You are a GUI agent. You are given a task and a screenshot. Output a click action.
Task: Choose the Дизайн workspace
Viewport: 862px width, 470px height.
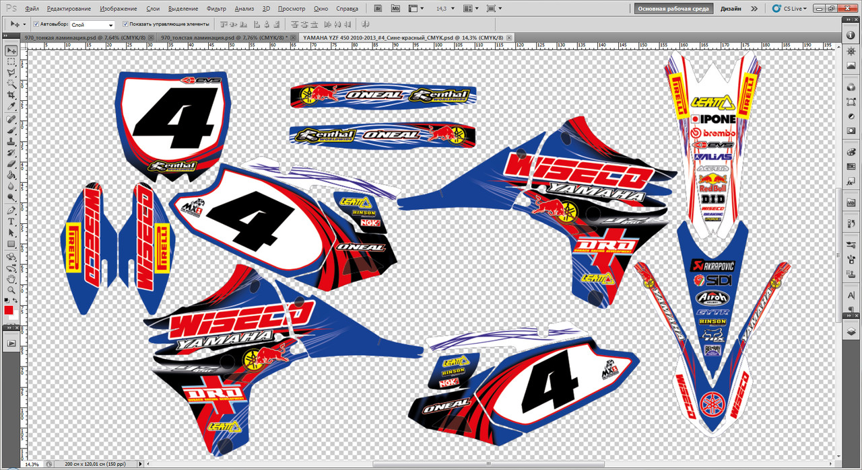(731, 9)
